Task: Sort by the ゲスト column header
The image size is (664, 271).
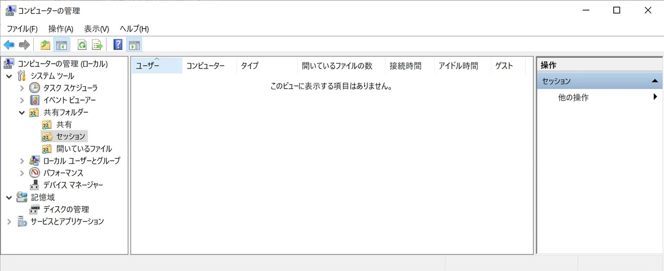Action: pos(508,66)
